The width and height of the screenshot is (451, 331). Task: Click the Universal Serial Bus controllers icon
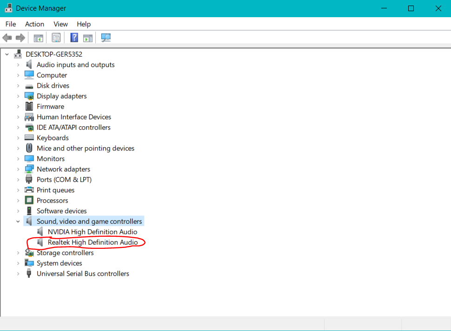click(29, 273)
